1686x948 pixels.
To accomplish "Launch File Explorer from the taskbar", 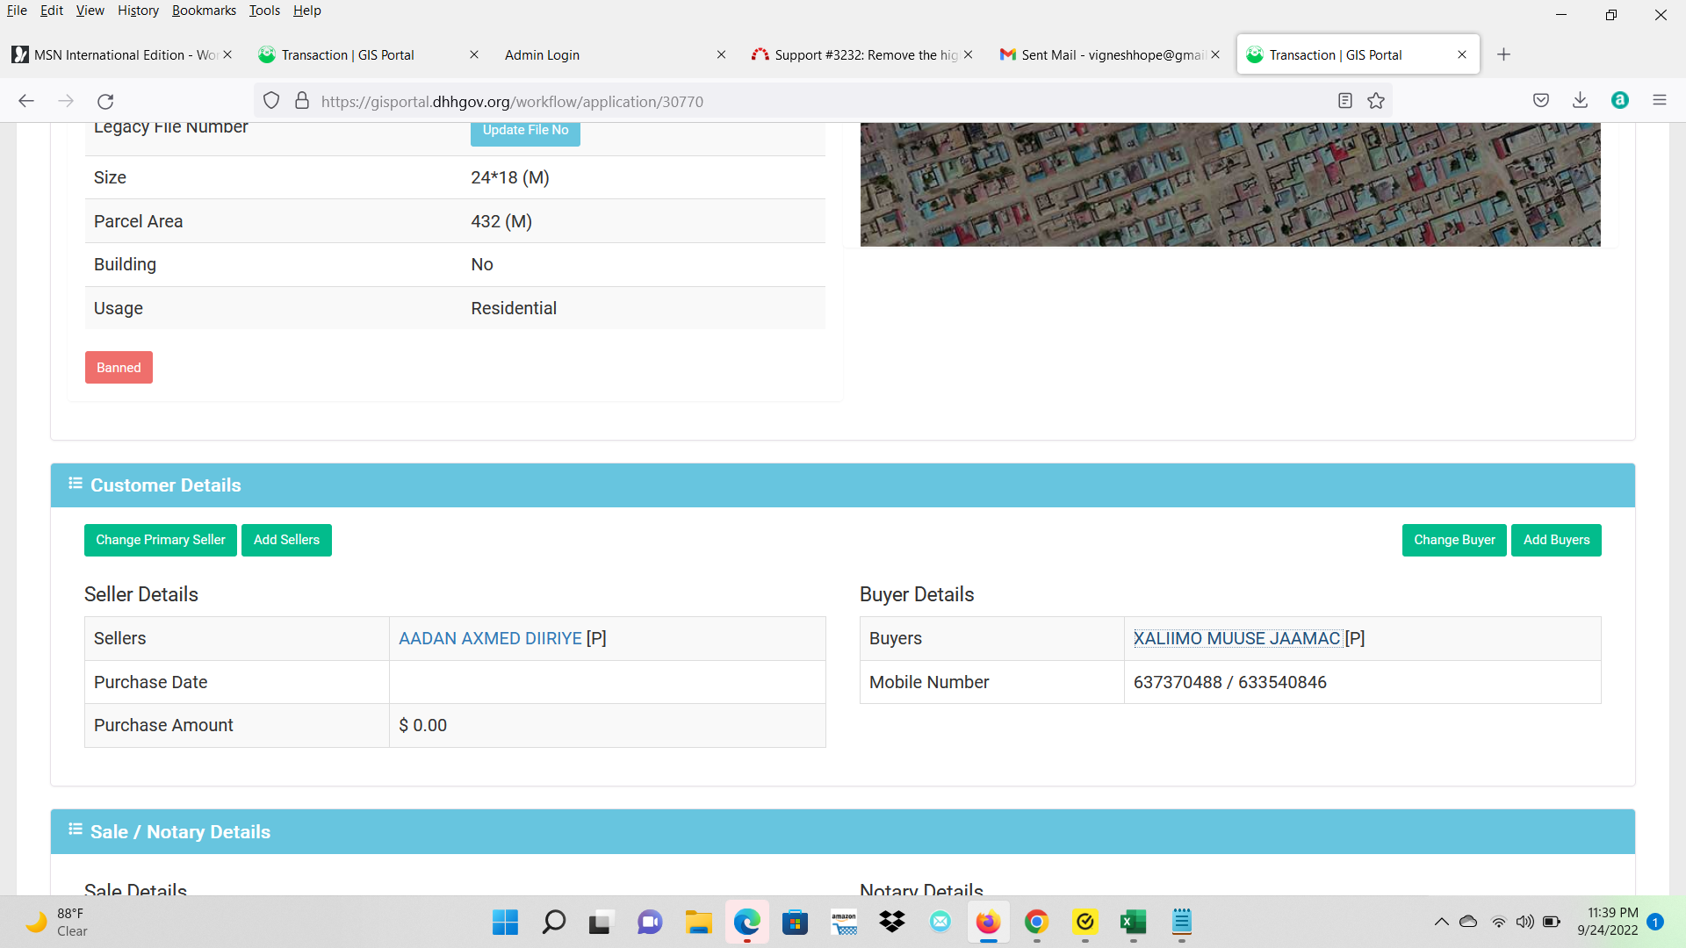I will (x=699, y=922).
